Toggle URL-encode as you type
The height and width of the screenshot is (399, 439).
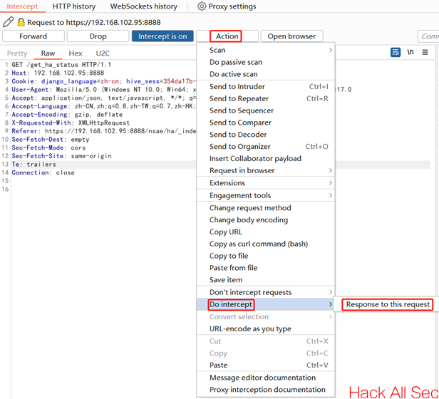click(266, 328)
